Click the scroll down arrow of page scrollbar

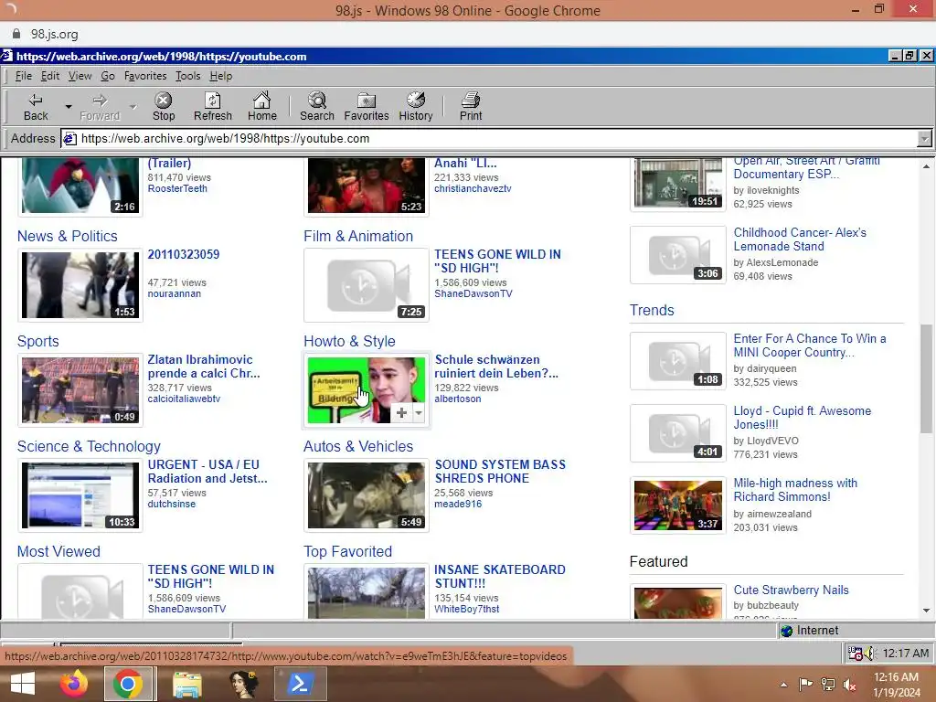(x=926, y=611)
